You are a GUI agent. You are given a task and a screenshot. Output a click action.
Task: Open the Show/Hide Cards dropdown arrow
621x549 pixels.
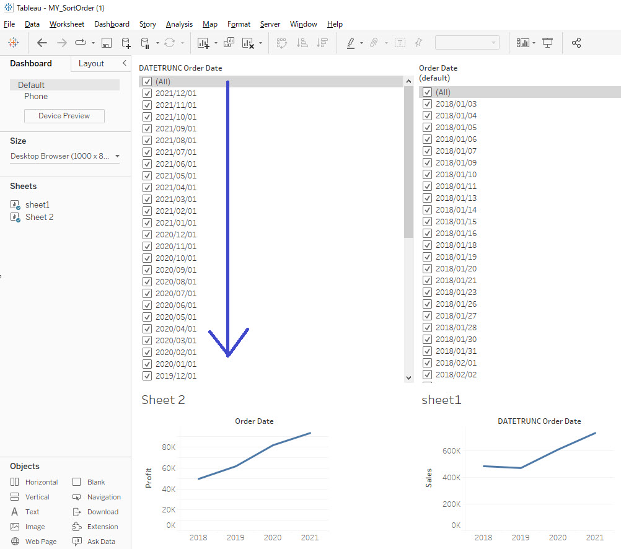(x=534, y=43)
